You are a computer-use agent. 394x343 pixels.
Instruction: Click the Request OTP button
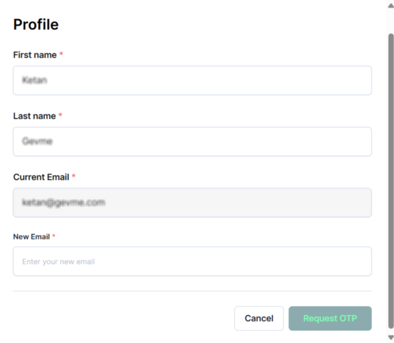tap(330, 318)
